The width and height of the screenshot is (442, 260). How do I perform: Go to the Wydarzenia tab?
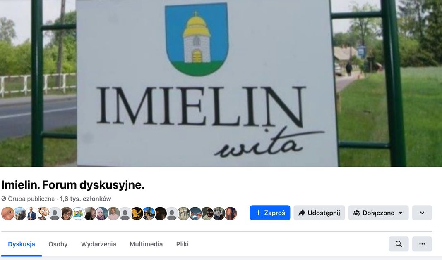click(98, 244)
